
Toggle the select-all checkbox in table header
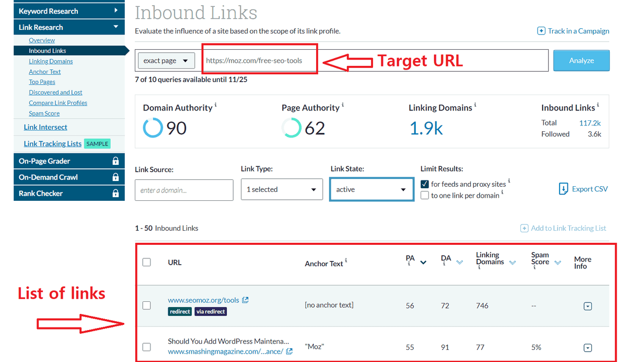[x=147, y=262]
